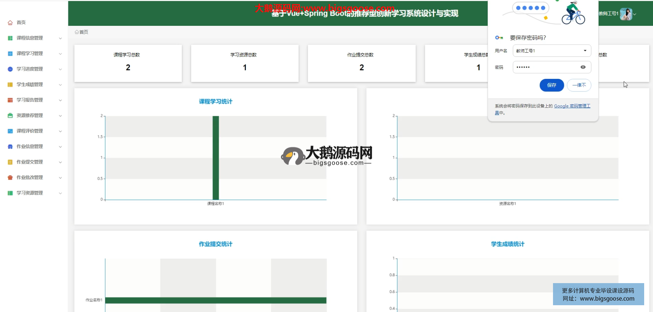Image resolution: width=653 pixels, height=312 pixels.
Task: Click the 作业批改管理 red icon
Action: pos(10,177)
